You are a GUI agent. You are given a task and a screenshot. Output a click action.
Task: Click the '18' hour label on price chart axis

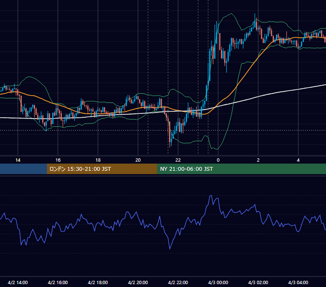point(98,160)
